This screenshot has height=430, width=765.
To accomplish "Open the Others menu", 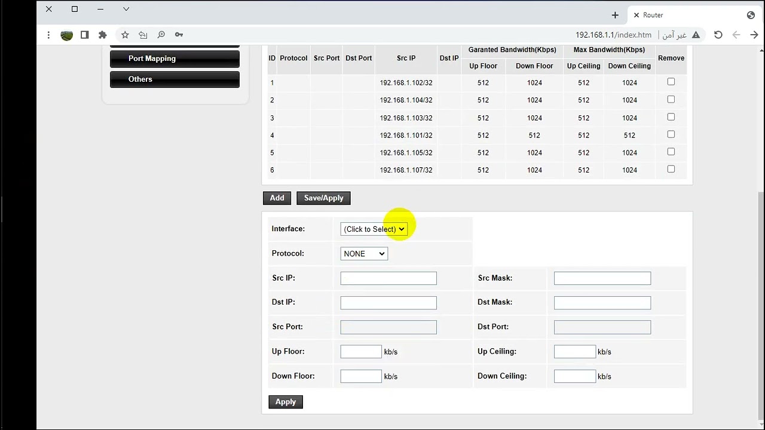I will pos(175,79).
